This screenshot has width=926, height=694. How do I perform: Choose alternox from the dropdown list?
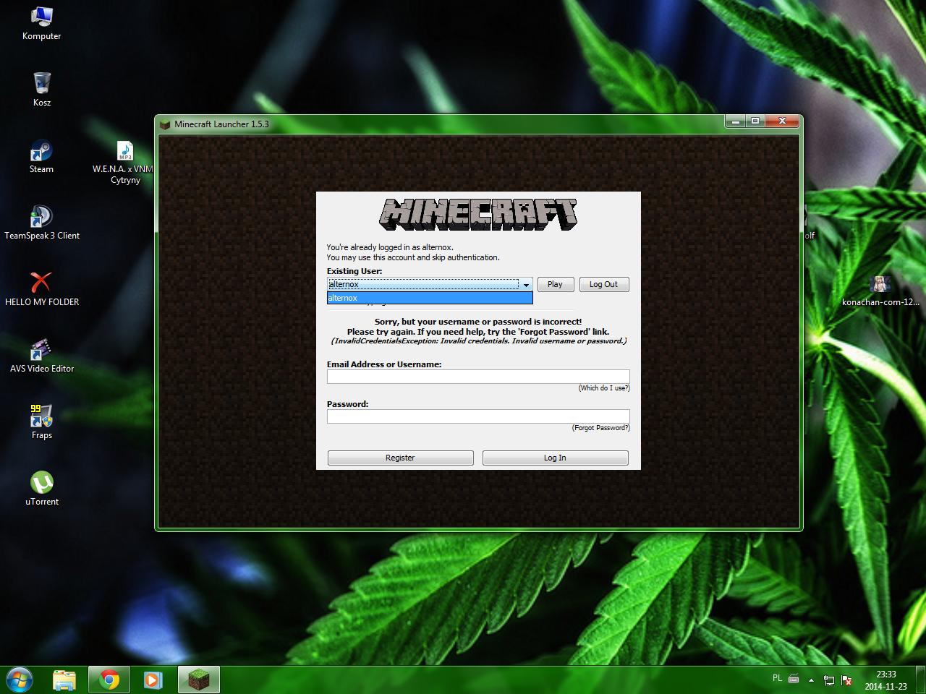[430, 298]
